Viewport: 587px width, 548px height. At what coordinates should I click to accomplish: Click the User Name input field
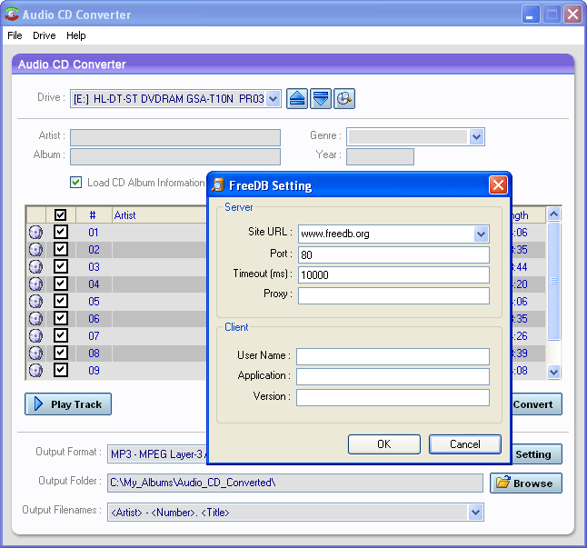point(393,356)
